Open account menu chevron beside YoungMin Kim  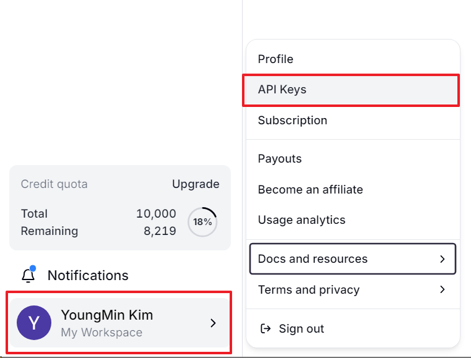213,323
